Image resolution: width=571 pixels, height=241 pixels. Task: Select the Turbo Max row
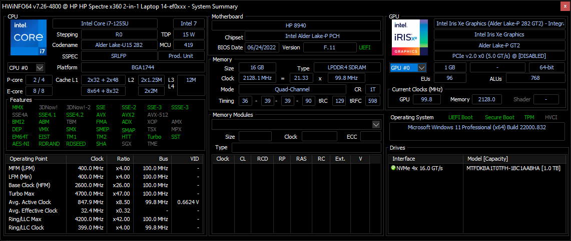(104, 194)
